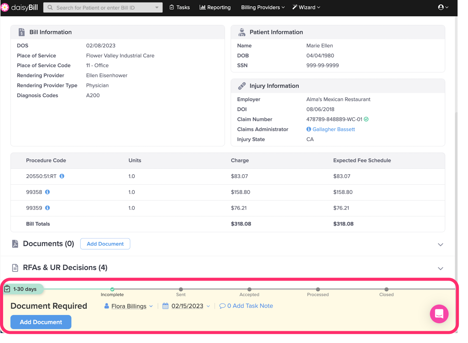This screenshot has height=343, width=468.
Task: Click the blue Add Document button
Action: pos(41,322)
